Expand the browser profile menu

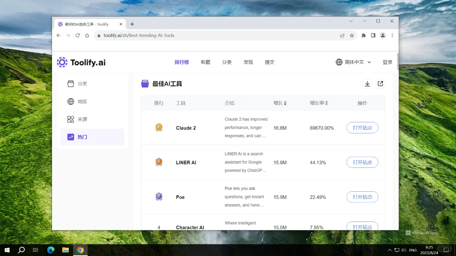click(383, 35)
